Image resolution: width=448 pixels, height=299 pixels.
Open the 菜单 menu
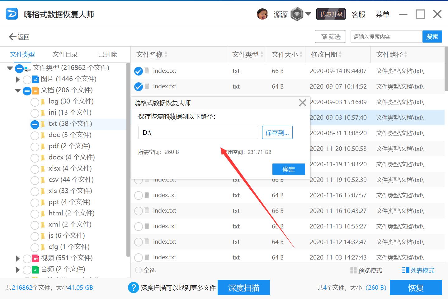(x=382, y=14)
